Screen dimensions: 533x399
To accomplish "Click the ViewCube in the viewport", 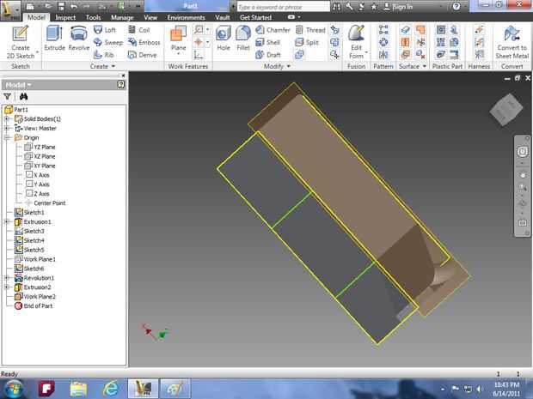I will (x=506, y=109).
